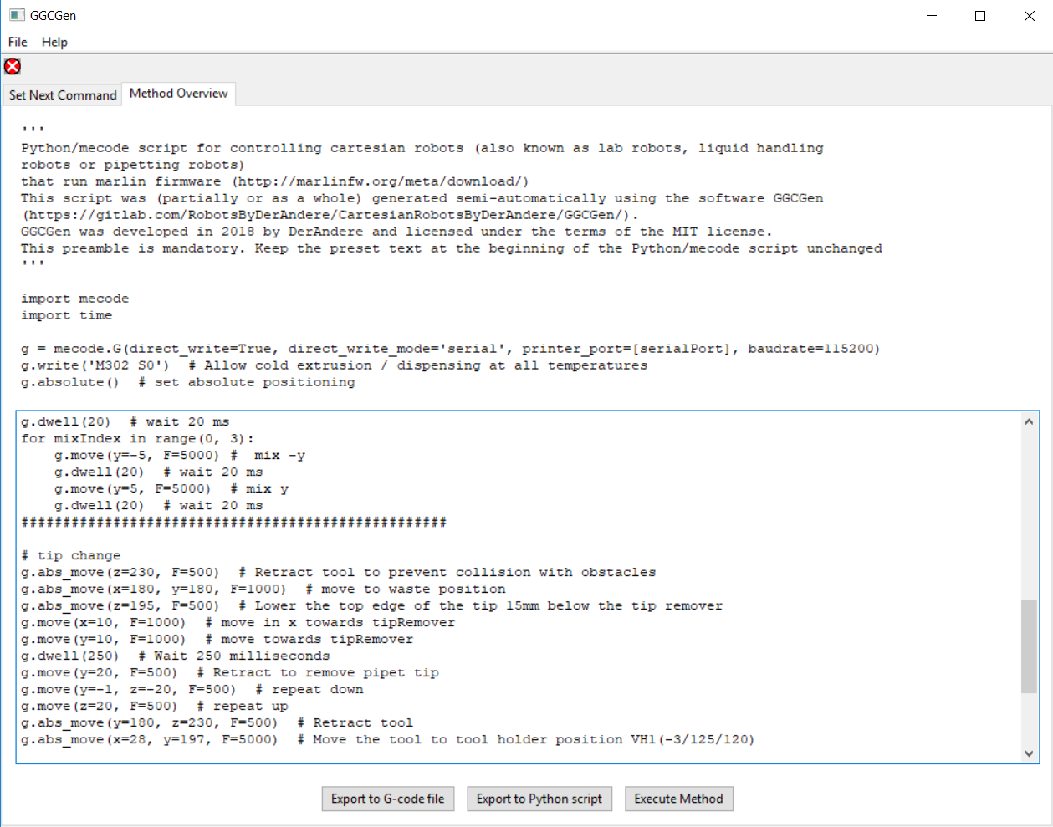Click the code box scroll down arrow
Viewport: 1053px width, 827px height.
click(x=1029, y=753)
